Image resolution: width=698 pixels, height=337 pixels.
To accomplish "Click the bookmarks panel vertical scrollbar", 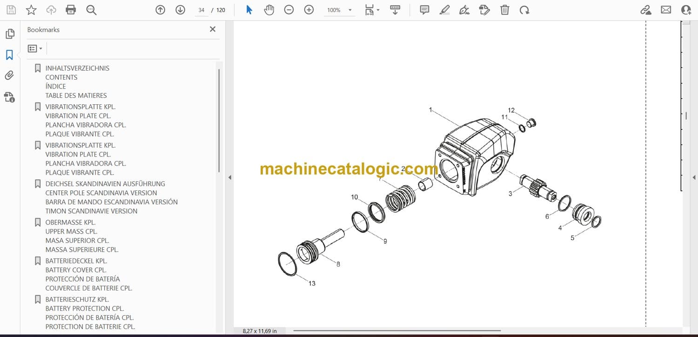I will coord(219,121).
